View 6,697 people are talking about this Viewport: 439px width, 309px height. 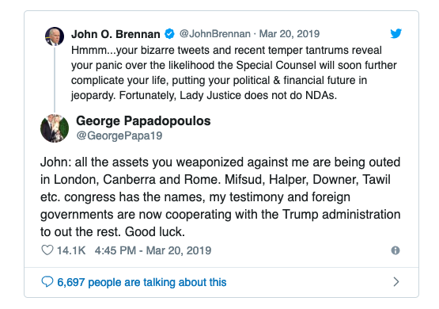[142, 282]
